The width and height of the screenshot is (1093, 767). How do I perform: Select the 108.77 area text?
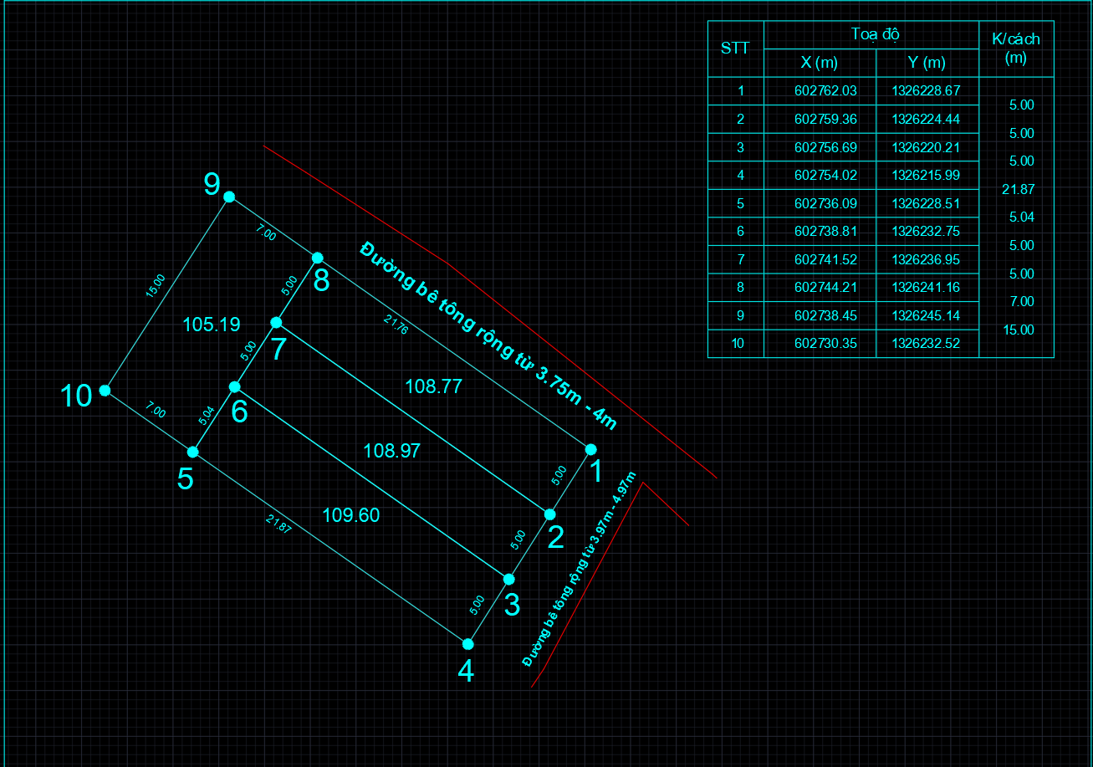[x=433, y=386]
